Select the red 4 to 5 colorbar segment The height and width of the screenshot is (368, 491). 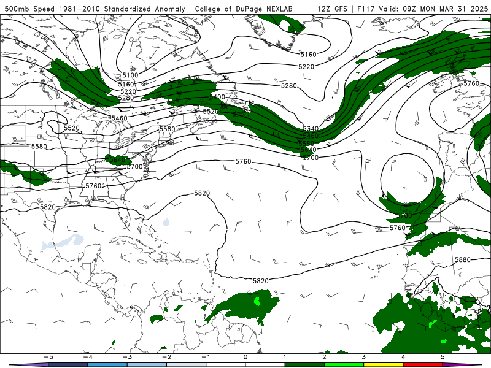pos(423,365)
